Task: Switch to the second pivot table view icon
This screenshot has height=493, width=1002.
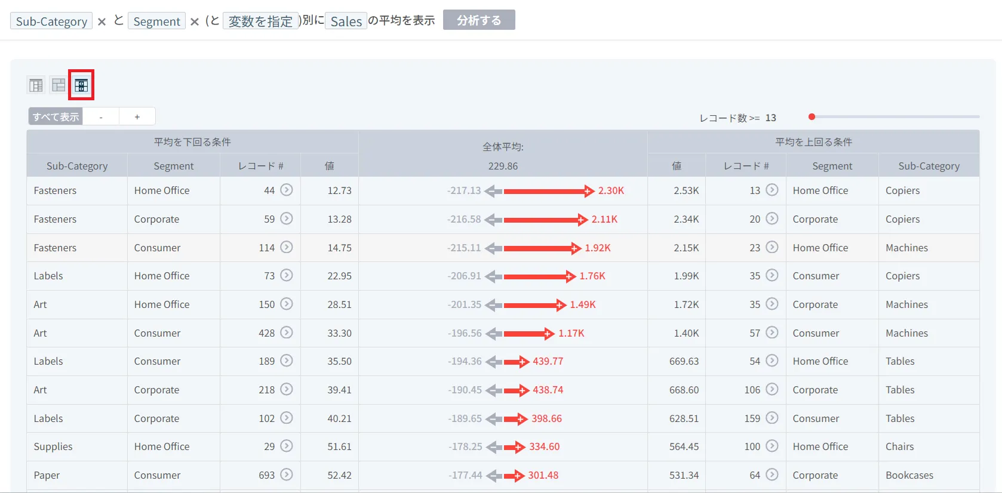Action: [x=59, y=85]
